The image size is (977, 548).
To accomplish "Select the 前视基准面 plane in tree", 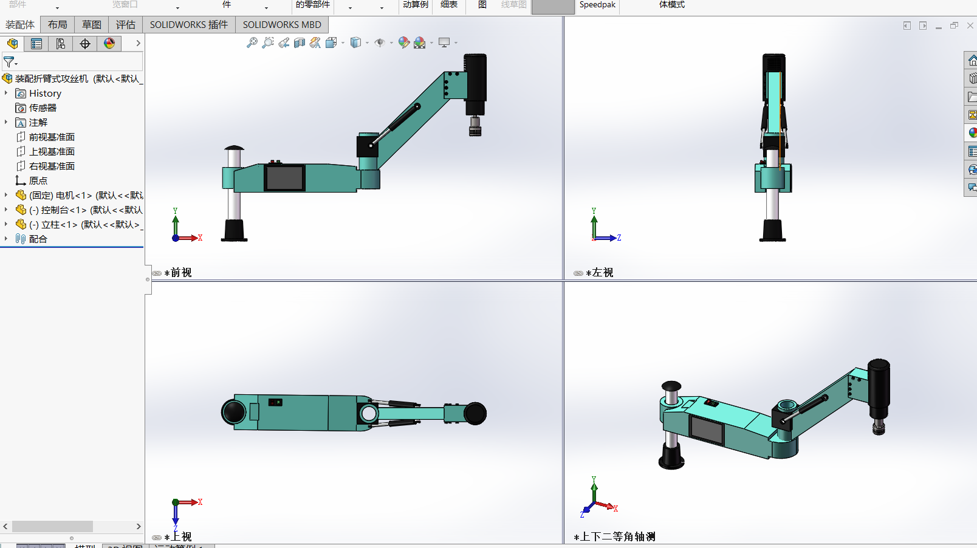I will pos(52,137).
